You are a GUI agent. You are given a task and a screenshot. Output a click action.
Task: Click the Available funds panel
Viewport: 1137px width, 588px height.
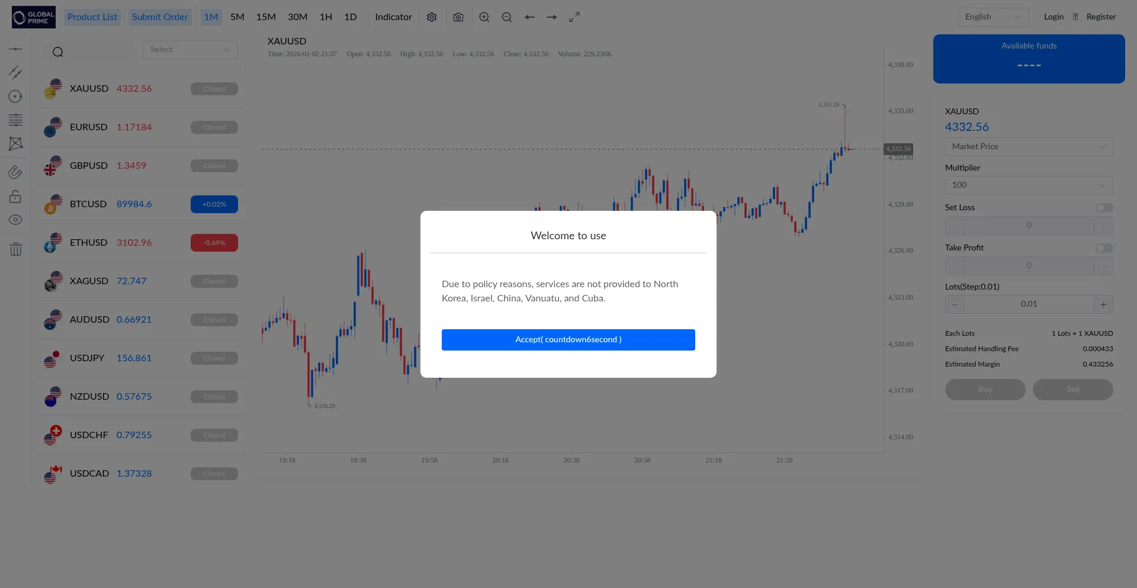(x=1029, y=59)
